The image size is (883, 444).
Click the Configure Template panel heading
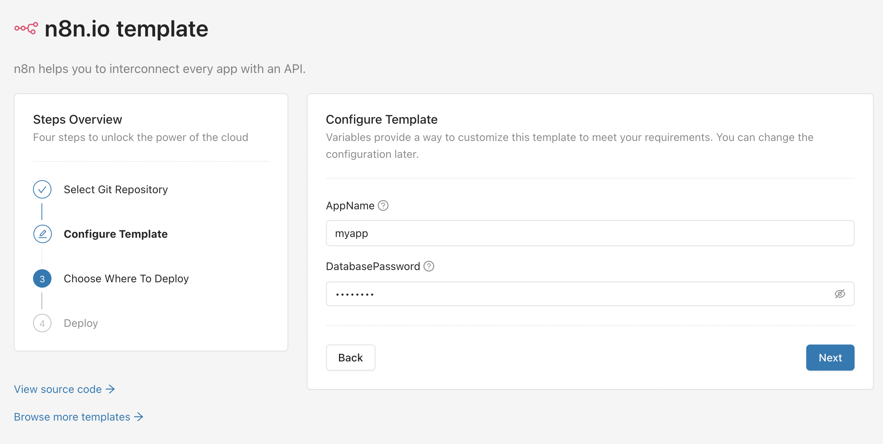click(x=382, y=119)
